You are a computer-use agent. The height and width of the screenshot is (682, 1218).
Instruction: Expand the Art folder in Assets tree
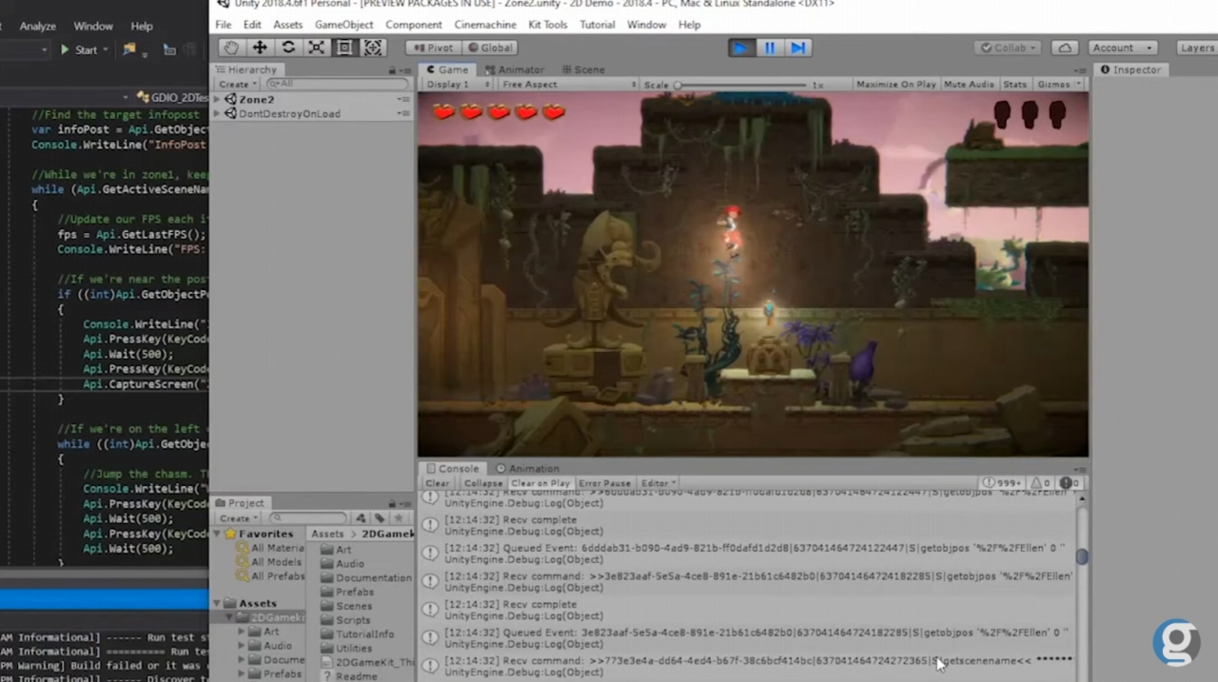[242, 632]
